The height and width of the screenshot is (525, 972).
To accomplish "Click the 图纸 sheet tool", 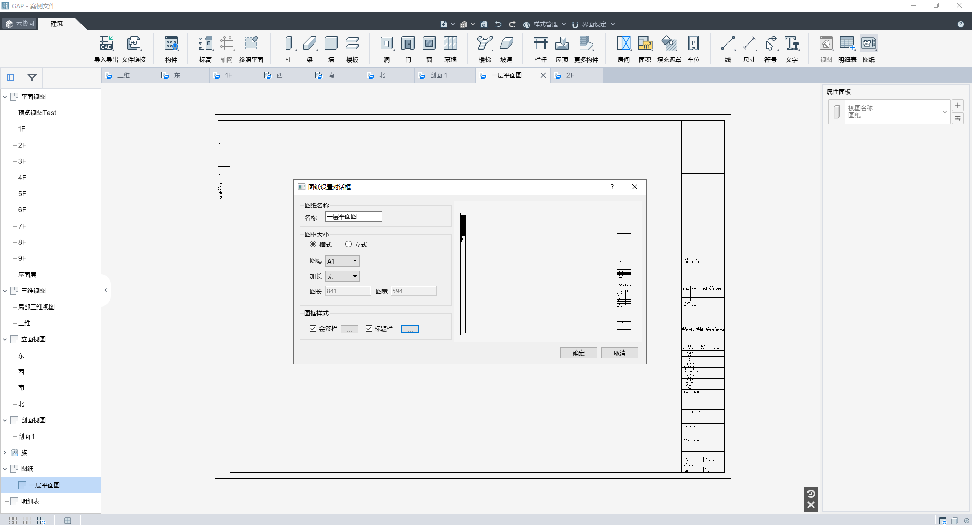I will (869, 49).
